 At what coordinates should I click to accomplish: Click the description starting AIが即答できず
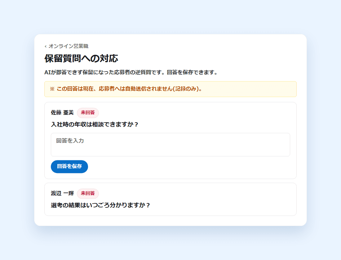[x=131, y=72]
